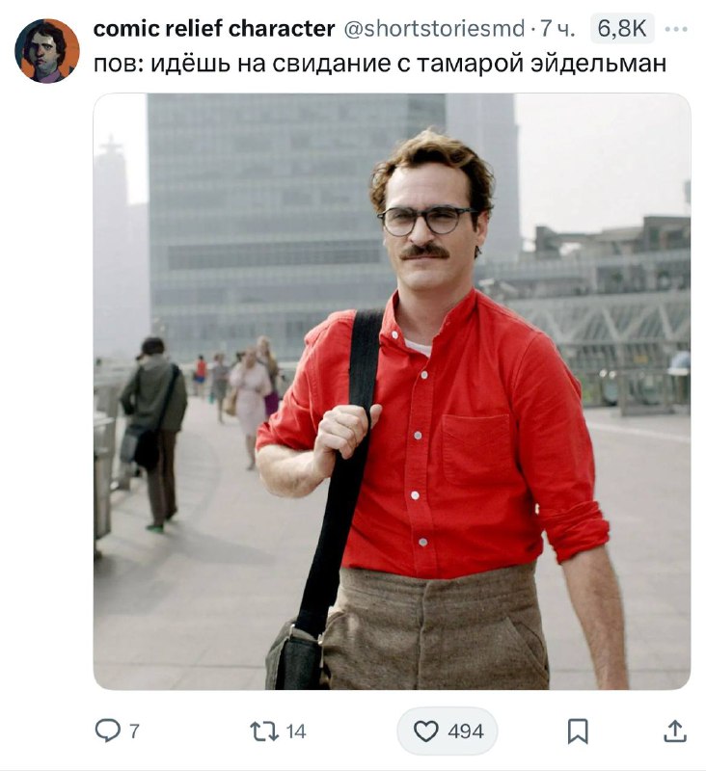Open the three-dot more options menu

tap(676, 29)
